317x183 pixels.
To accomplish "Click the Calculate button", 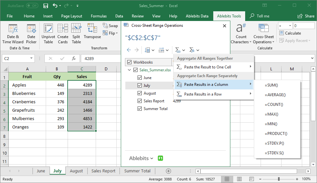I will 290,33.
